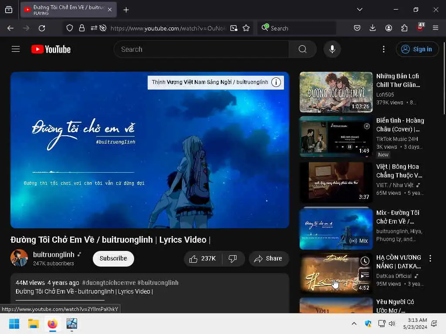Viewport: 446px width, 334px height.
Task: Expand the list all tabs dropdown
Action: click(x=359, y=10)
